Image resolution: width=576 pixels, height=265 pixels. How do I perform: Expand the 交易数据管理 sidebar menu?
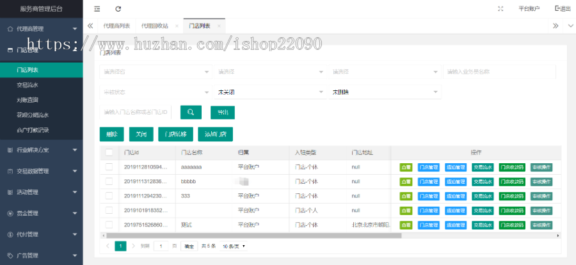[x=42, y=171]
